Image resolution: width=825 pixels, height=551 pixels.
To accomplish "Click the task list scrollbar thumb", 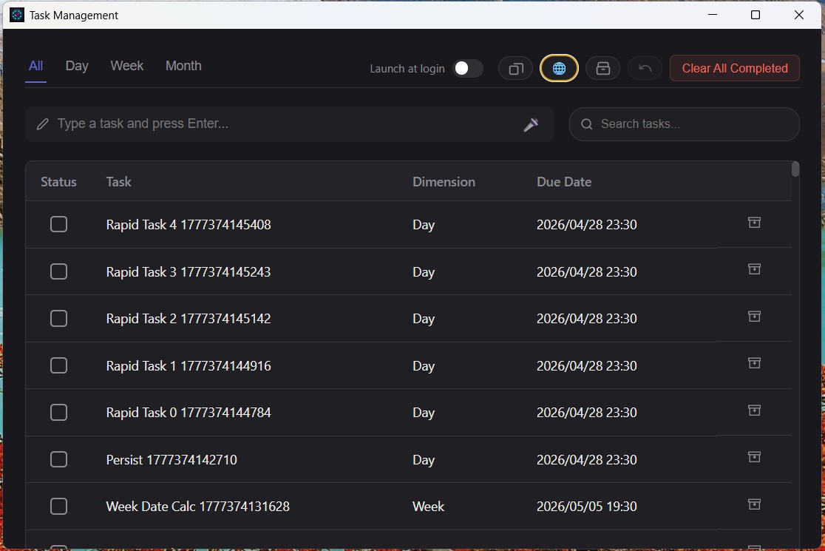I will (x=795, y=169).
